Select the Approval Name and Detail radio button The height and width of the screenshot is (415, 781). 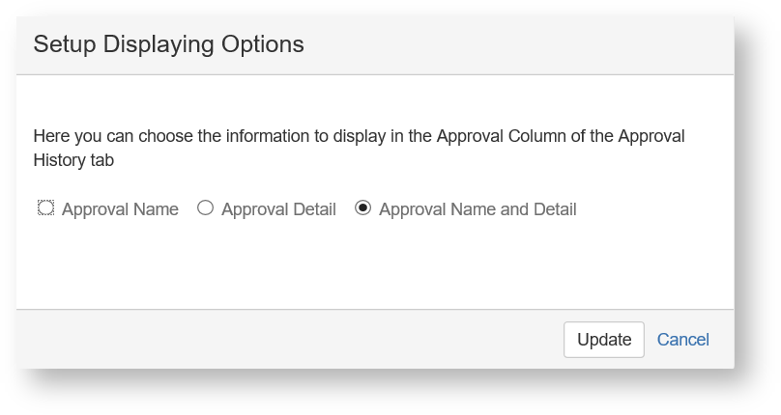coord(363,208)
